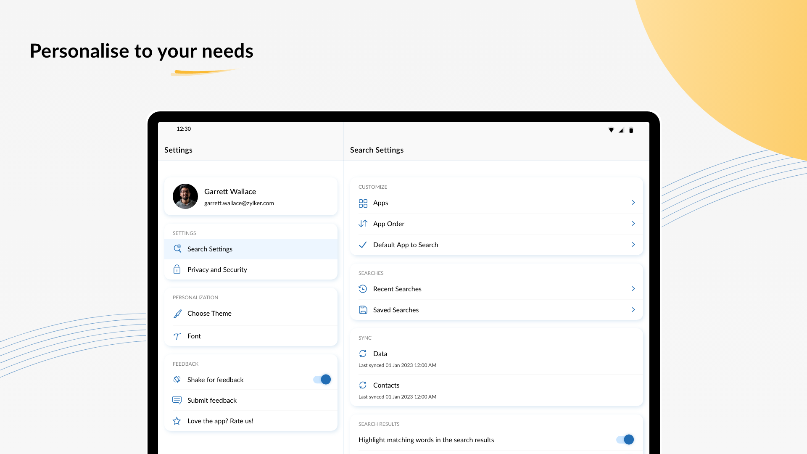Open Saved Searches chevron arrow
This screenshot has height=454, width=807.
633,310
